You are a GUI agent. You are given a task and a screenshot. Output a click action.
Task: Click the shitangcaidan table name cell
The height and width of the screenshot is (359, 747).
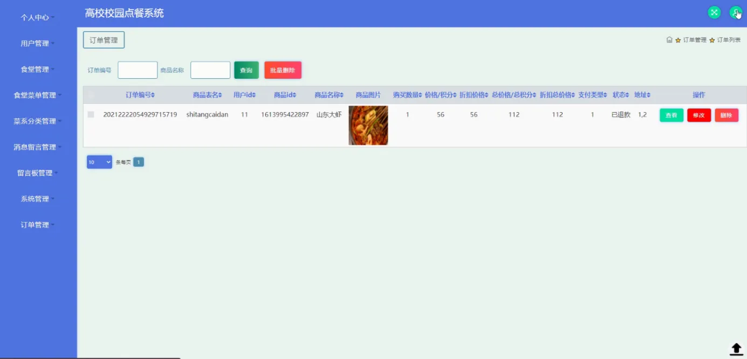207,114
